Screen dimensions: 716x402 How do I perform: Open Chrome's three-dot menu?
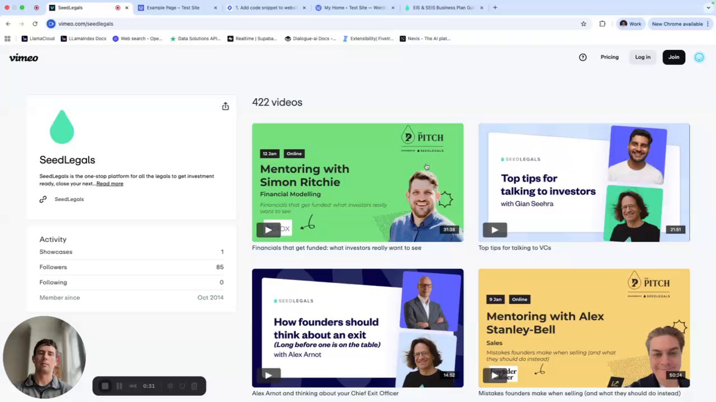[x=708, y=23]
